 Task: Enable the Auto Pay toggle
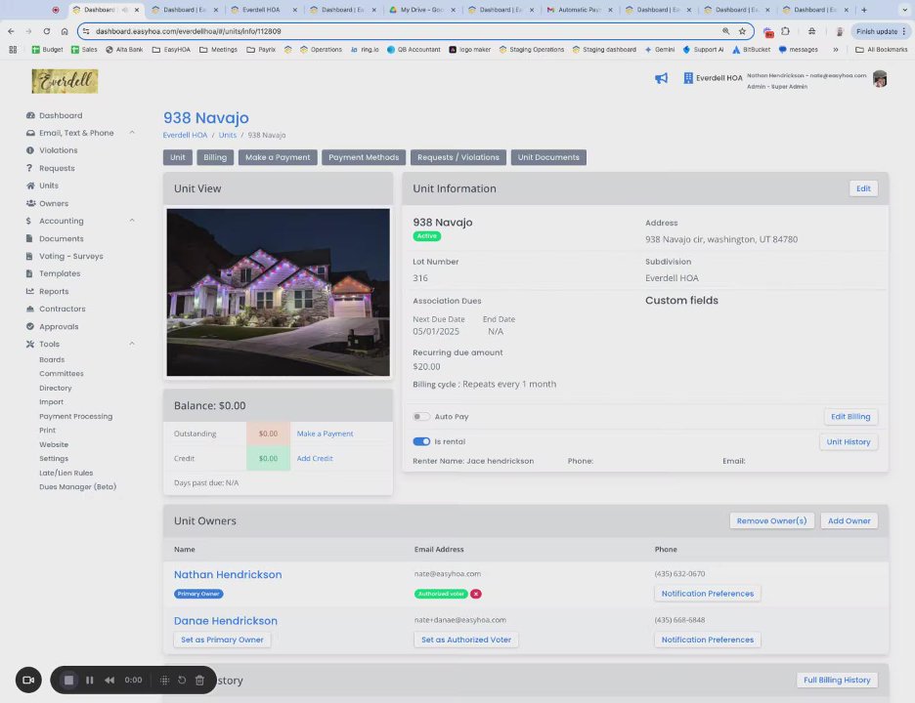point(421,417)
